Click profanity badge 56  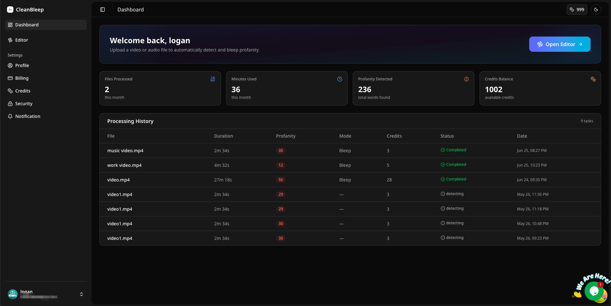281,180
